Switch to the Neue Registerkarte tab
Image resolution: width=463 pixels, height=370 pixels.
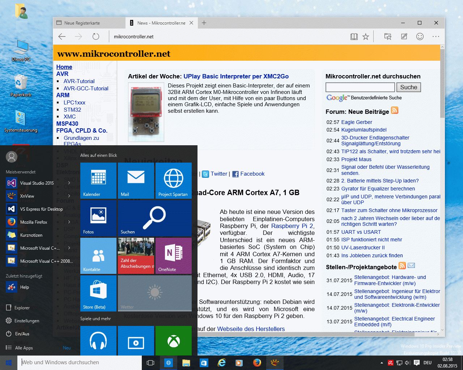coord(82,23)
